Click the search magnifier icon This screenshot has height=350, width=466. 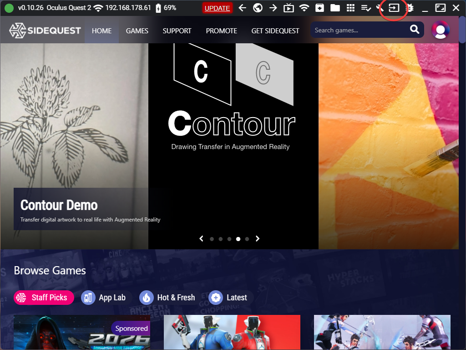(415, 30)
